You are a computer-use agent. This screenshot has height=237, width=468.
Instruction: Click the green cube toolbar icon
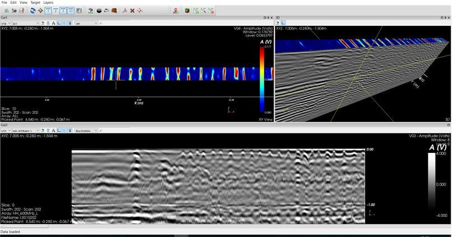[x=187, y=11]
